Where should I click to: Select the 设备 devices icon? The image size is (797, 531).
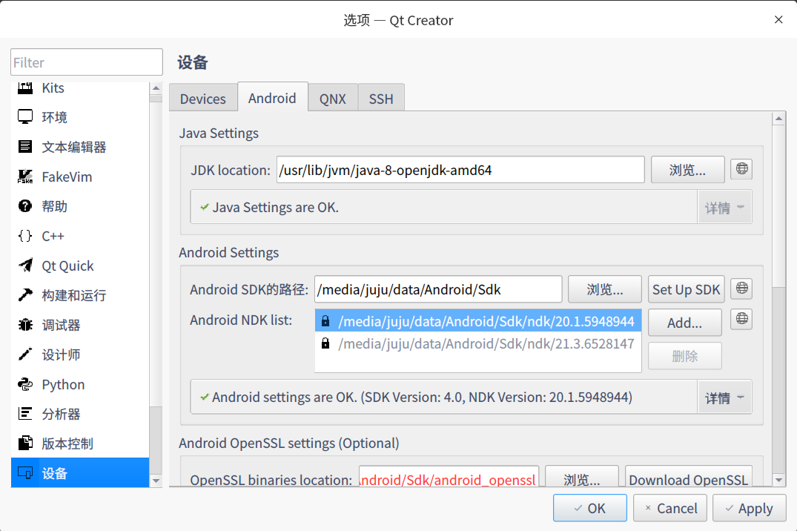(x=25, y=473)
